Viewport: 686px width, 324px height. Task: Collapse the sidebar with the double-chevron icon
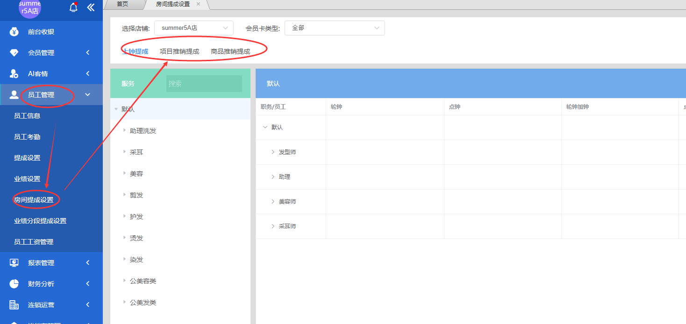91,7
